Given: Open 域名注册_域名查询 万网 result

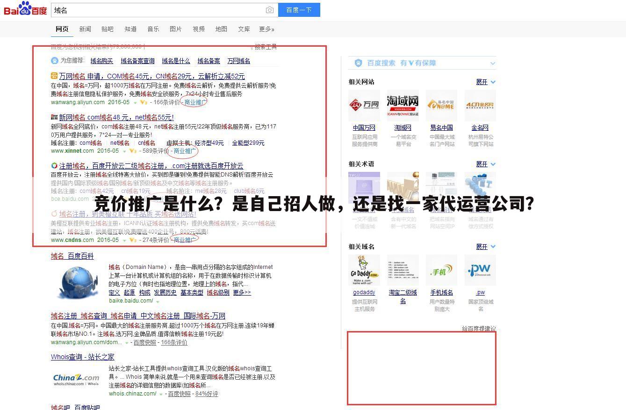Looking at the screenshot, I should pos(138,316).
